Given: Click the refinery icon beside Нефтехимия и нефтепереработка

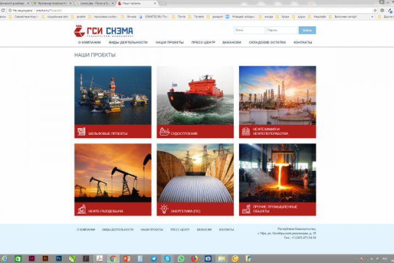Looking at the screenshot, I should [x=246, y=131].
